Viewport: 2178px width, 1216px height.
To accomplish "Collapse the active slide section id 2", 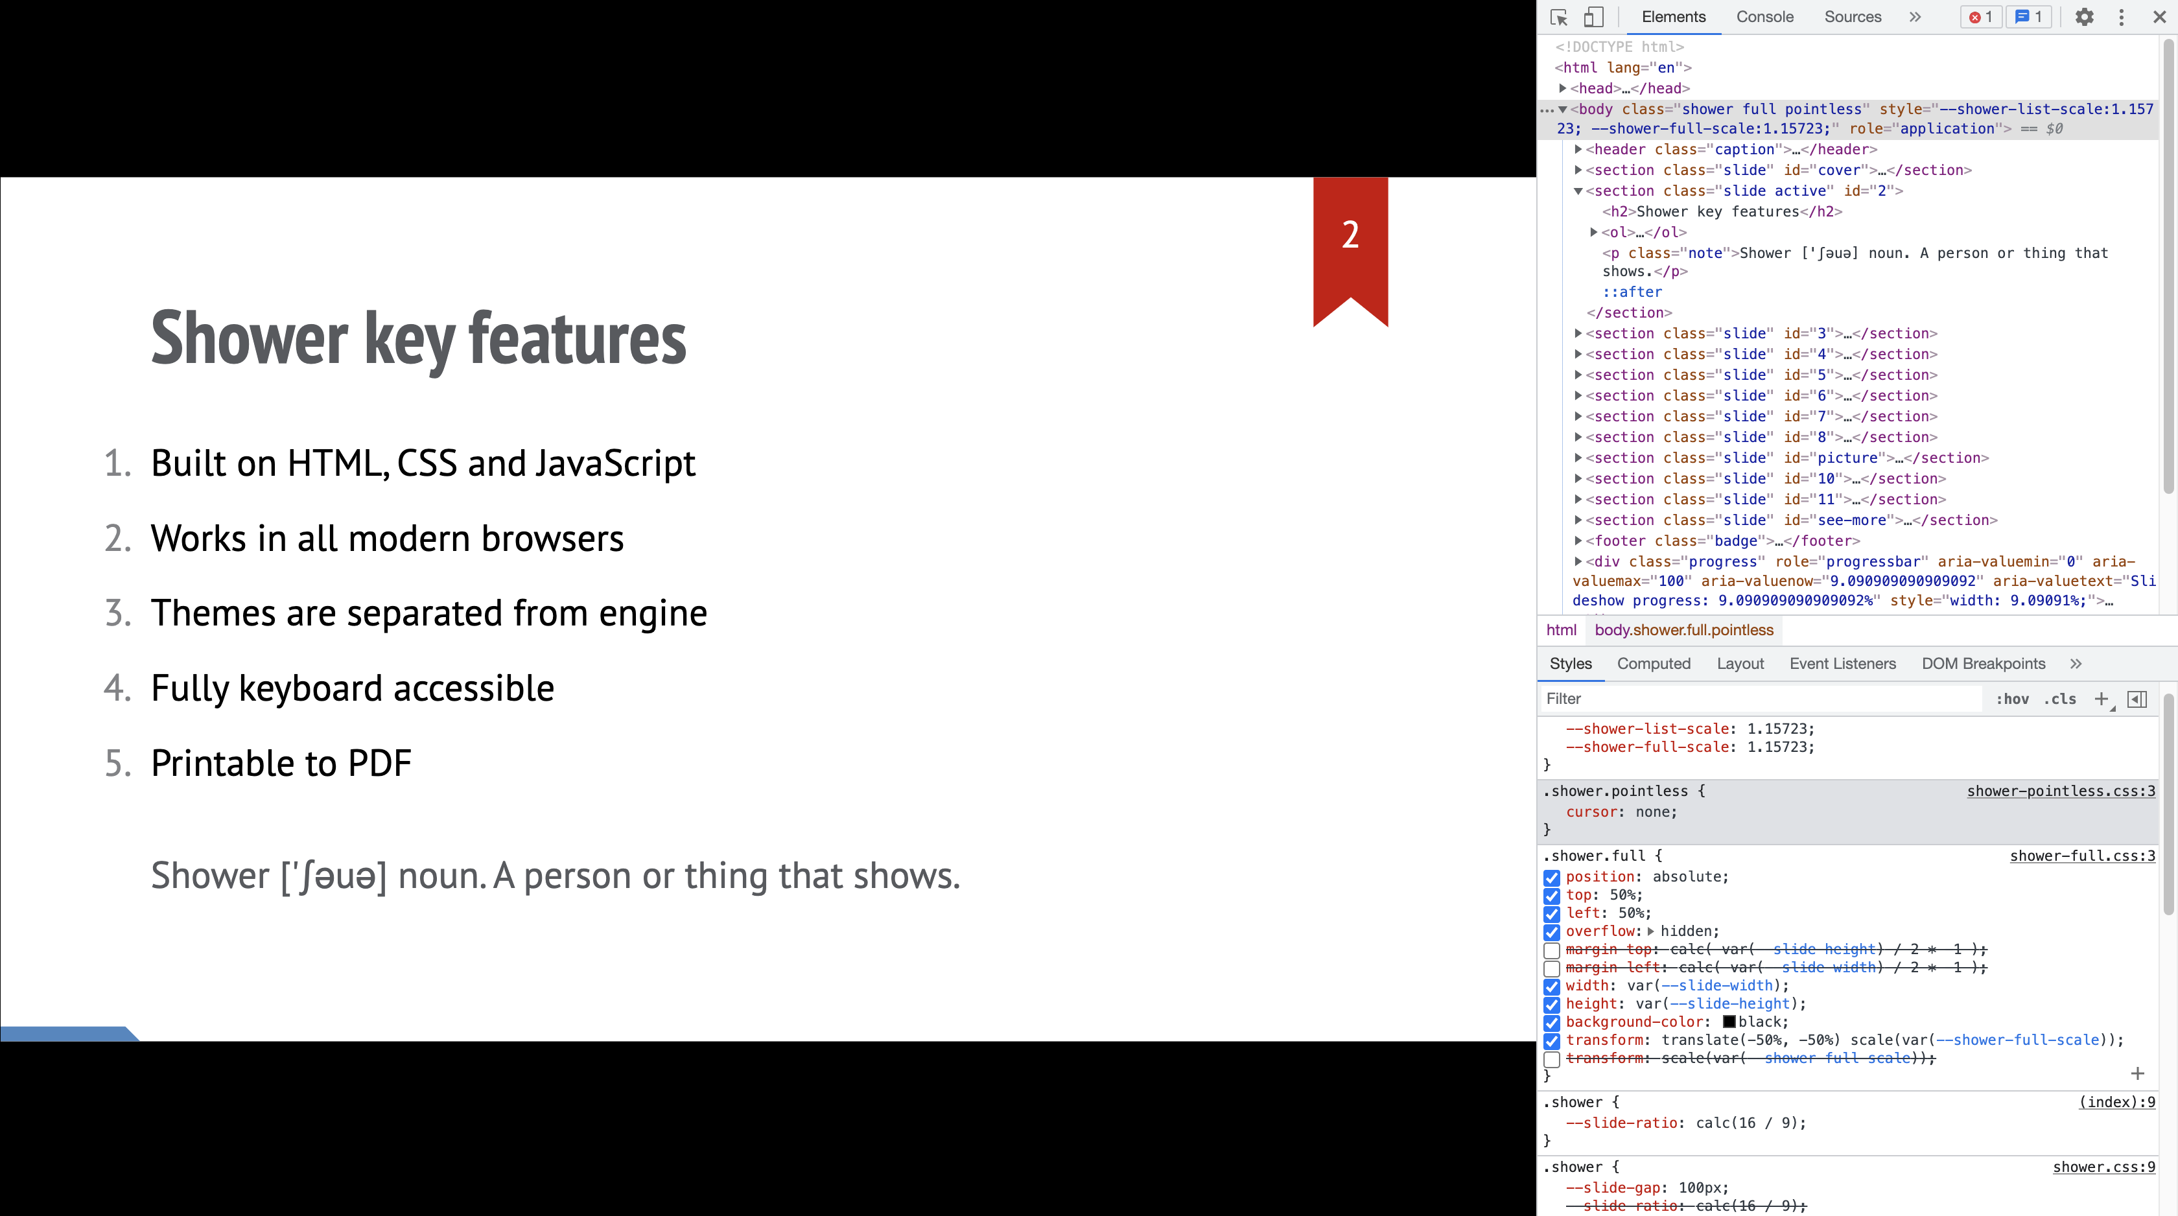I will point(1578,191).
